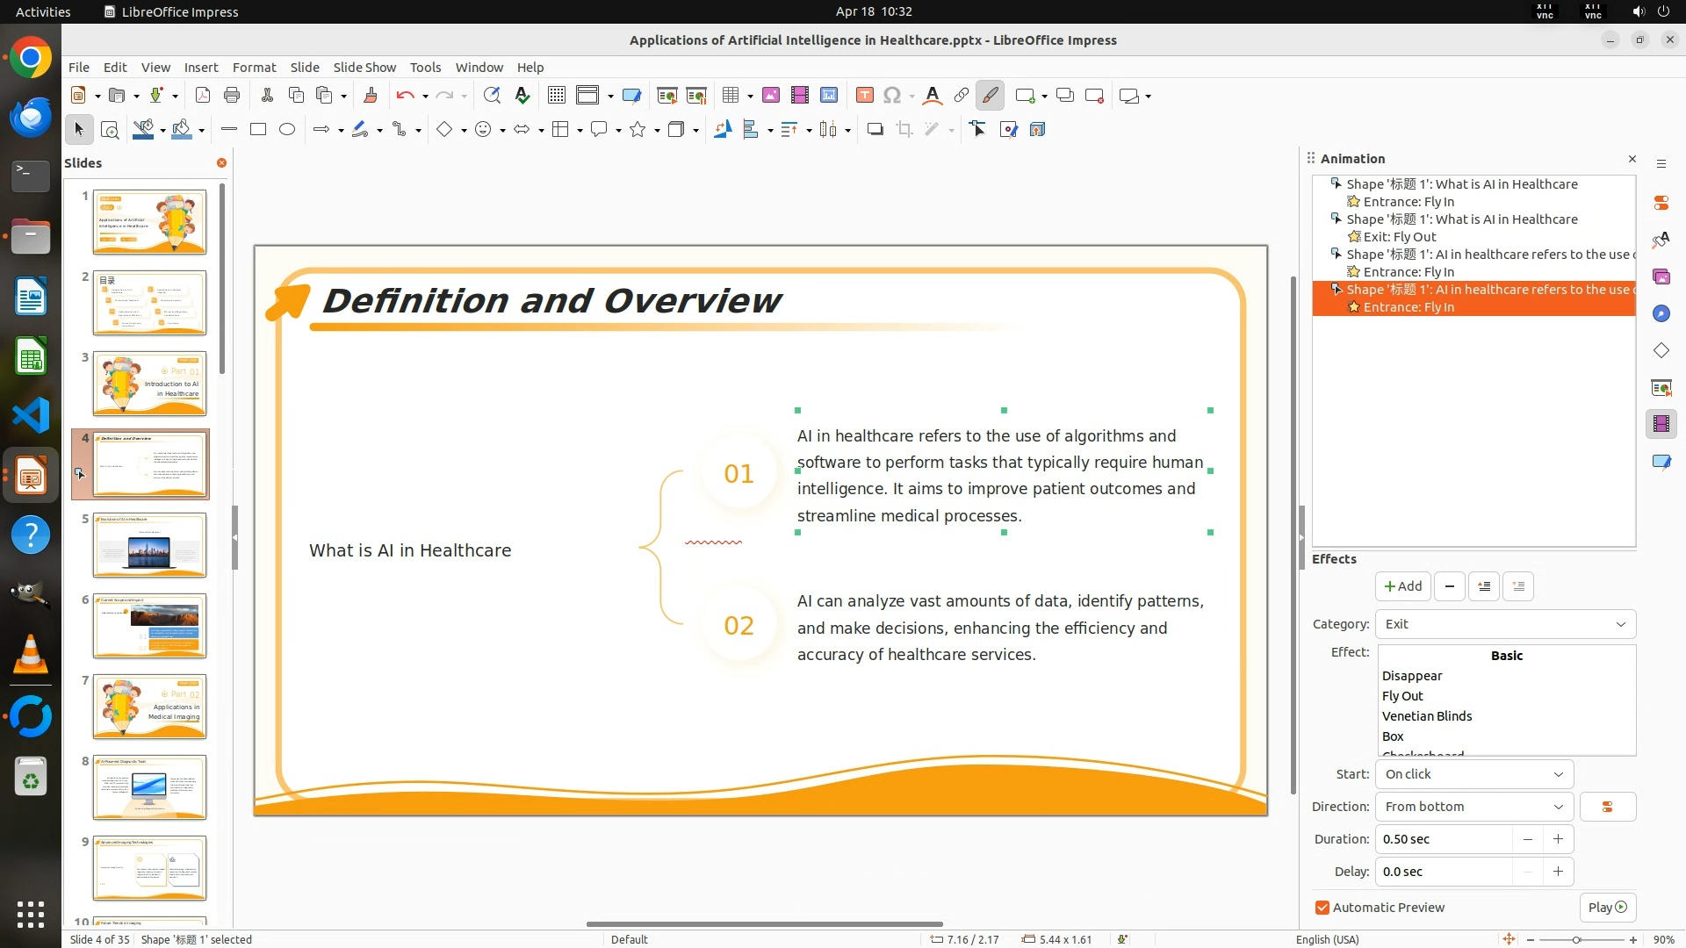The width and height of the screenshot is (1686, 948).
Task: Open the Category dropdown showing Exit
Action: (x=1505, y=624)
